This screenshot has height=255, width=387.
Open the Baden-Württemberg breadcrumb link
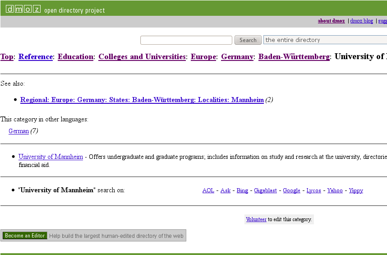tap(294, 57)
